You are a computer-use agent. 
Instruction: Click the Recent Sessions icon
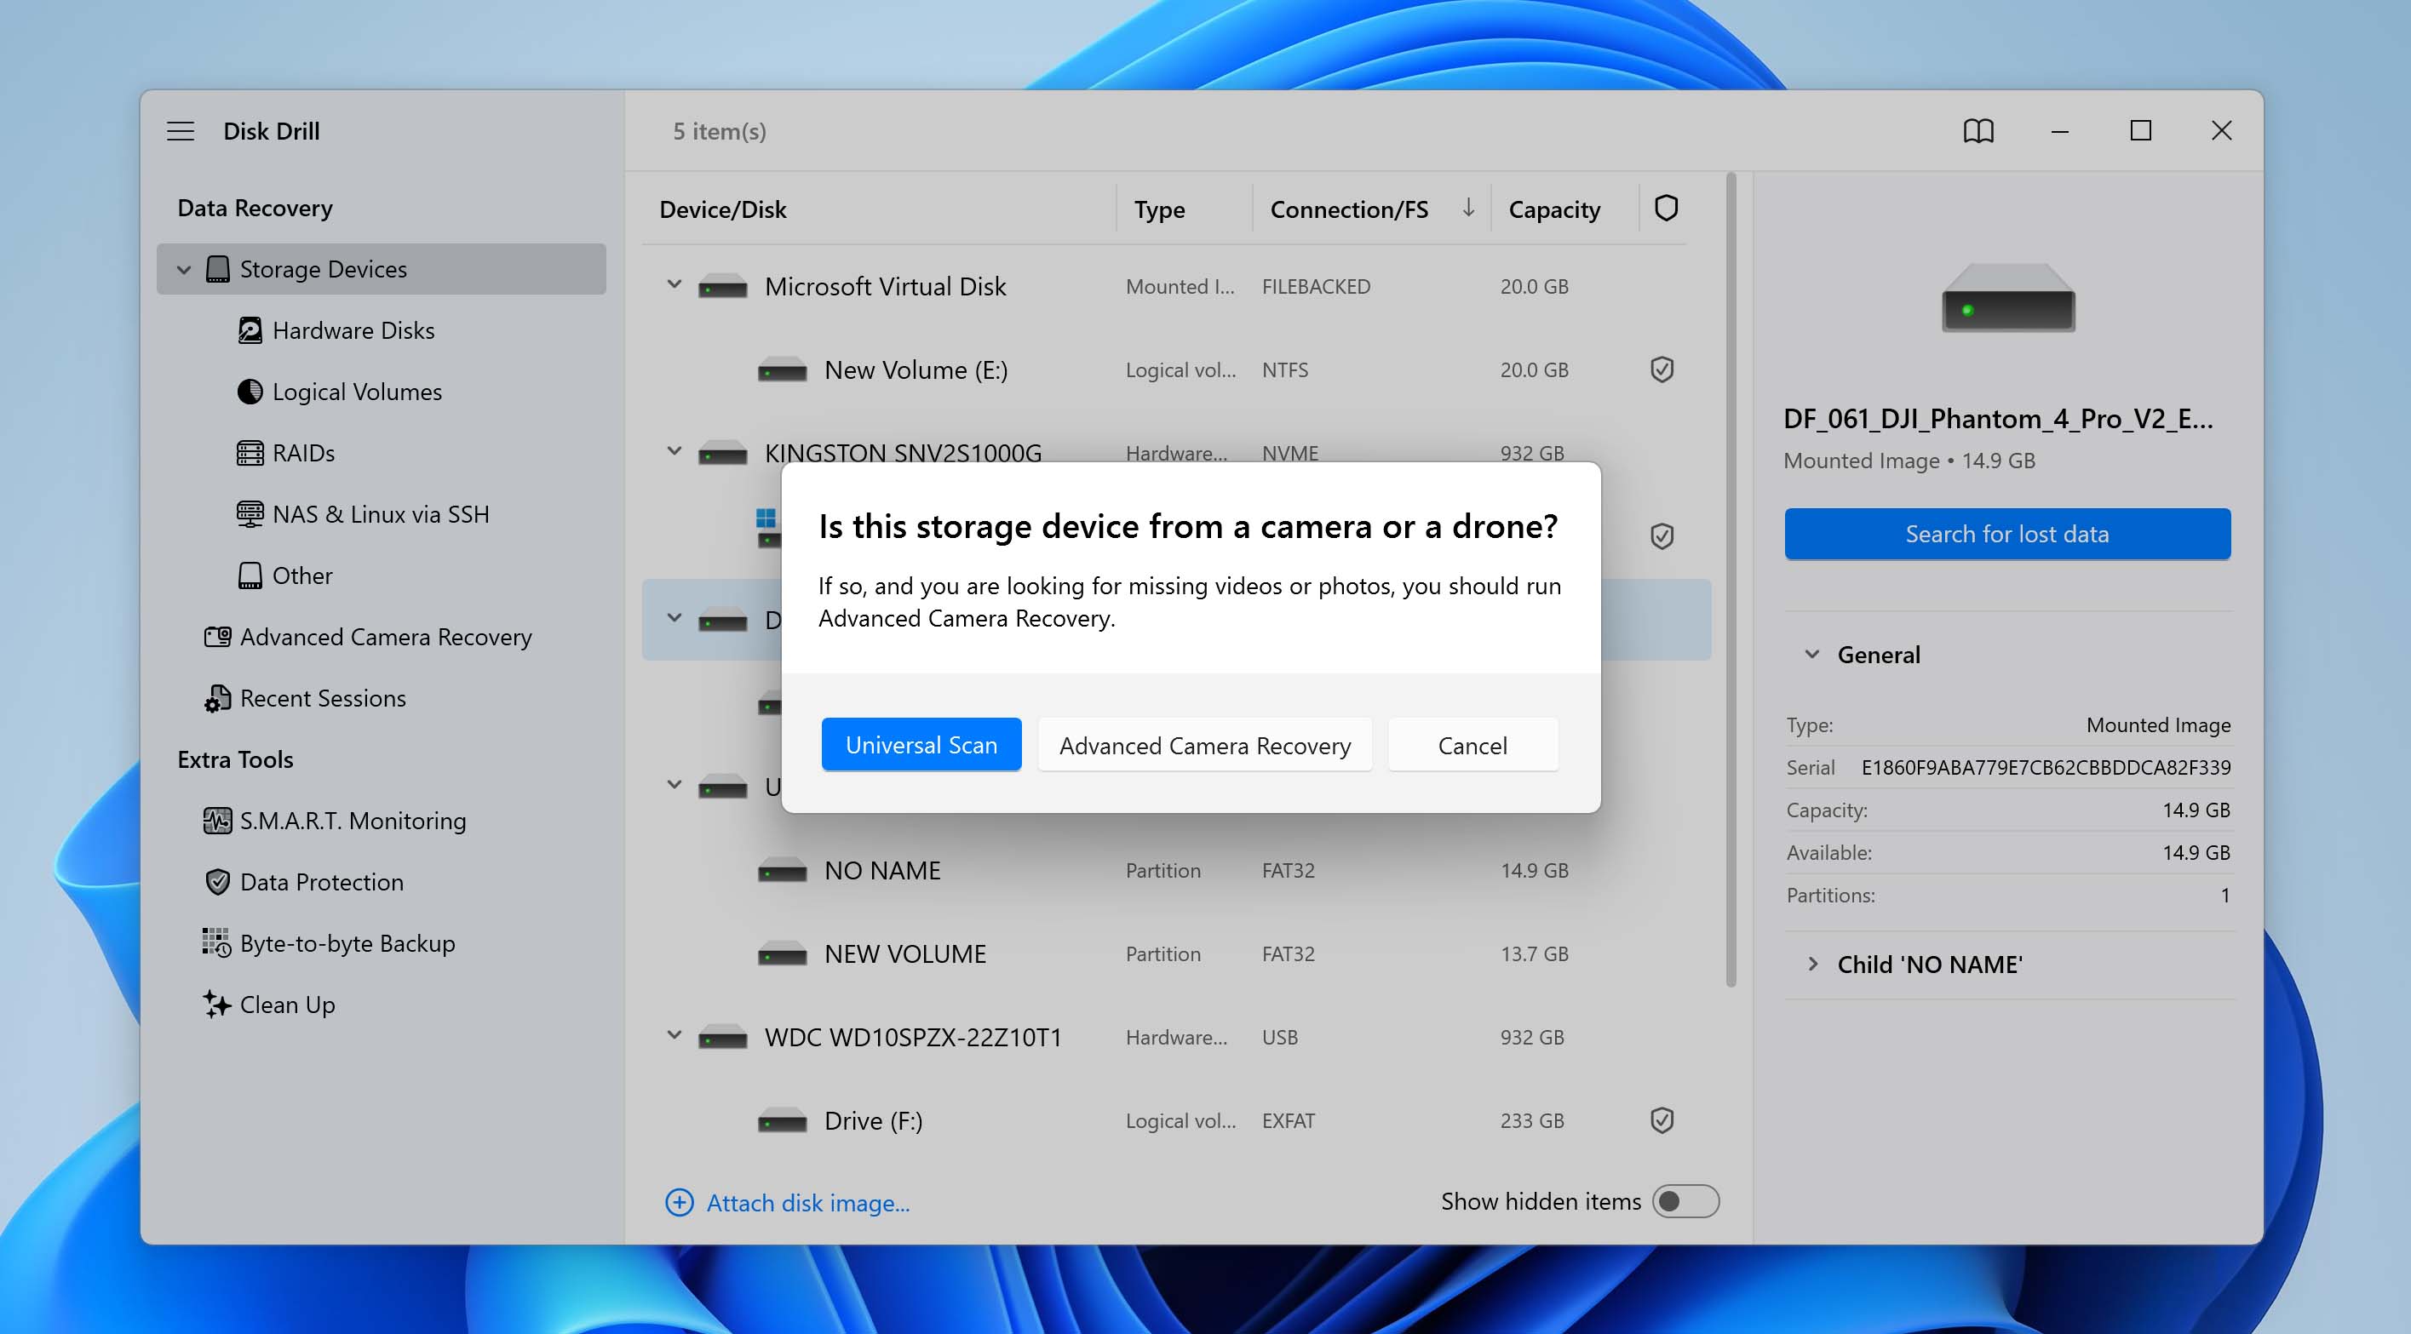click(217, 698)
